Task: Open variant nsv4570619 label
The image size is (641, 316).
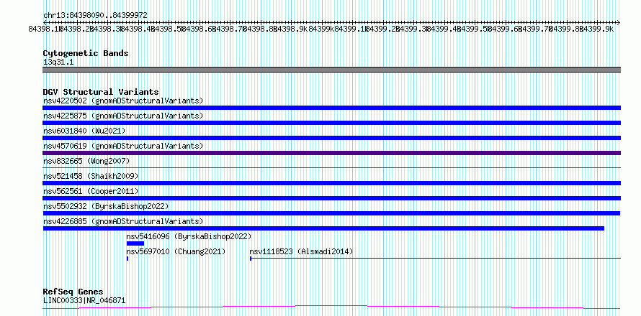Action: coord(123,146)
